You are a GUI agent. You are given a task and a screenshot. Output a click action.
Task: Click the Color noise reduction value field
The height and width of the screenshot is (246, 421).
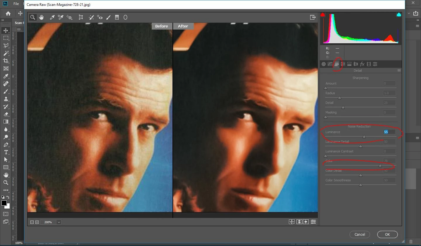click(389, 161)
